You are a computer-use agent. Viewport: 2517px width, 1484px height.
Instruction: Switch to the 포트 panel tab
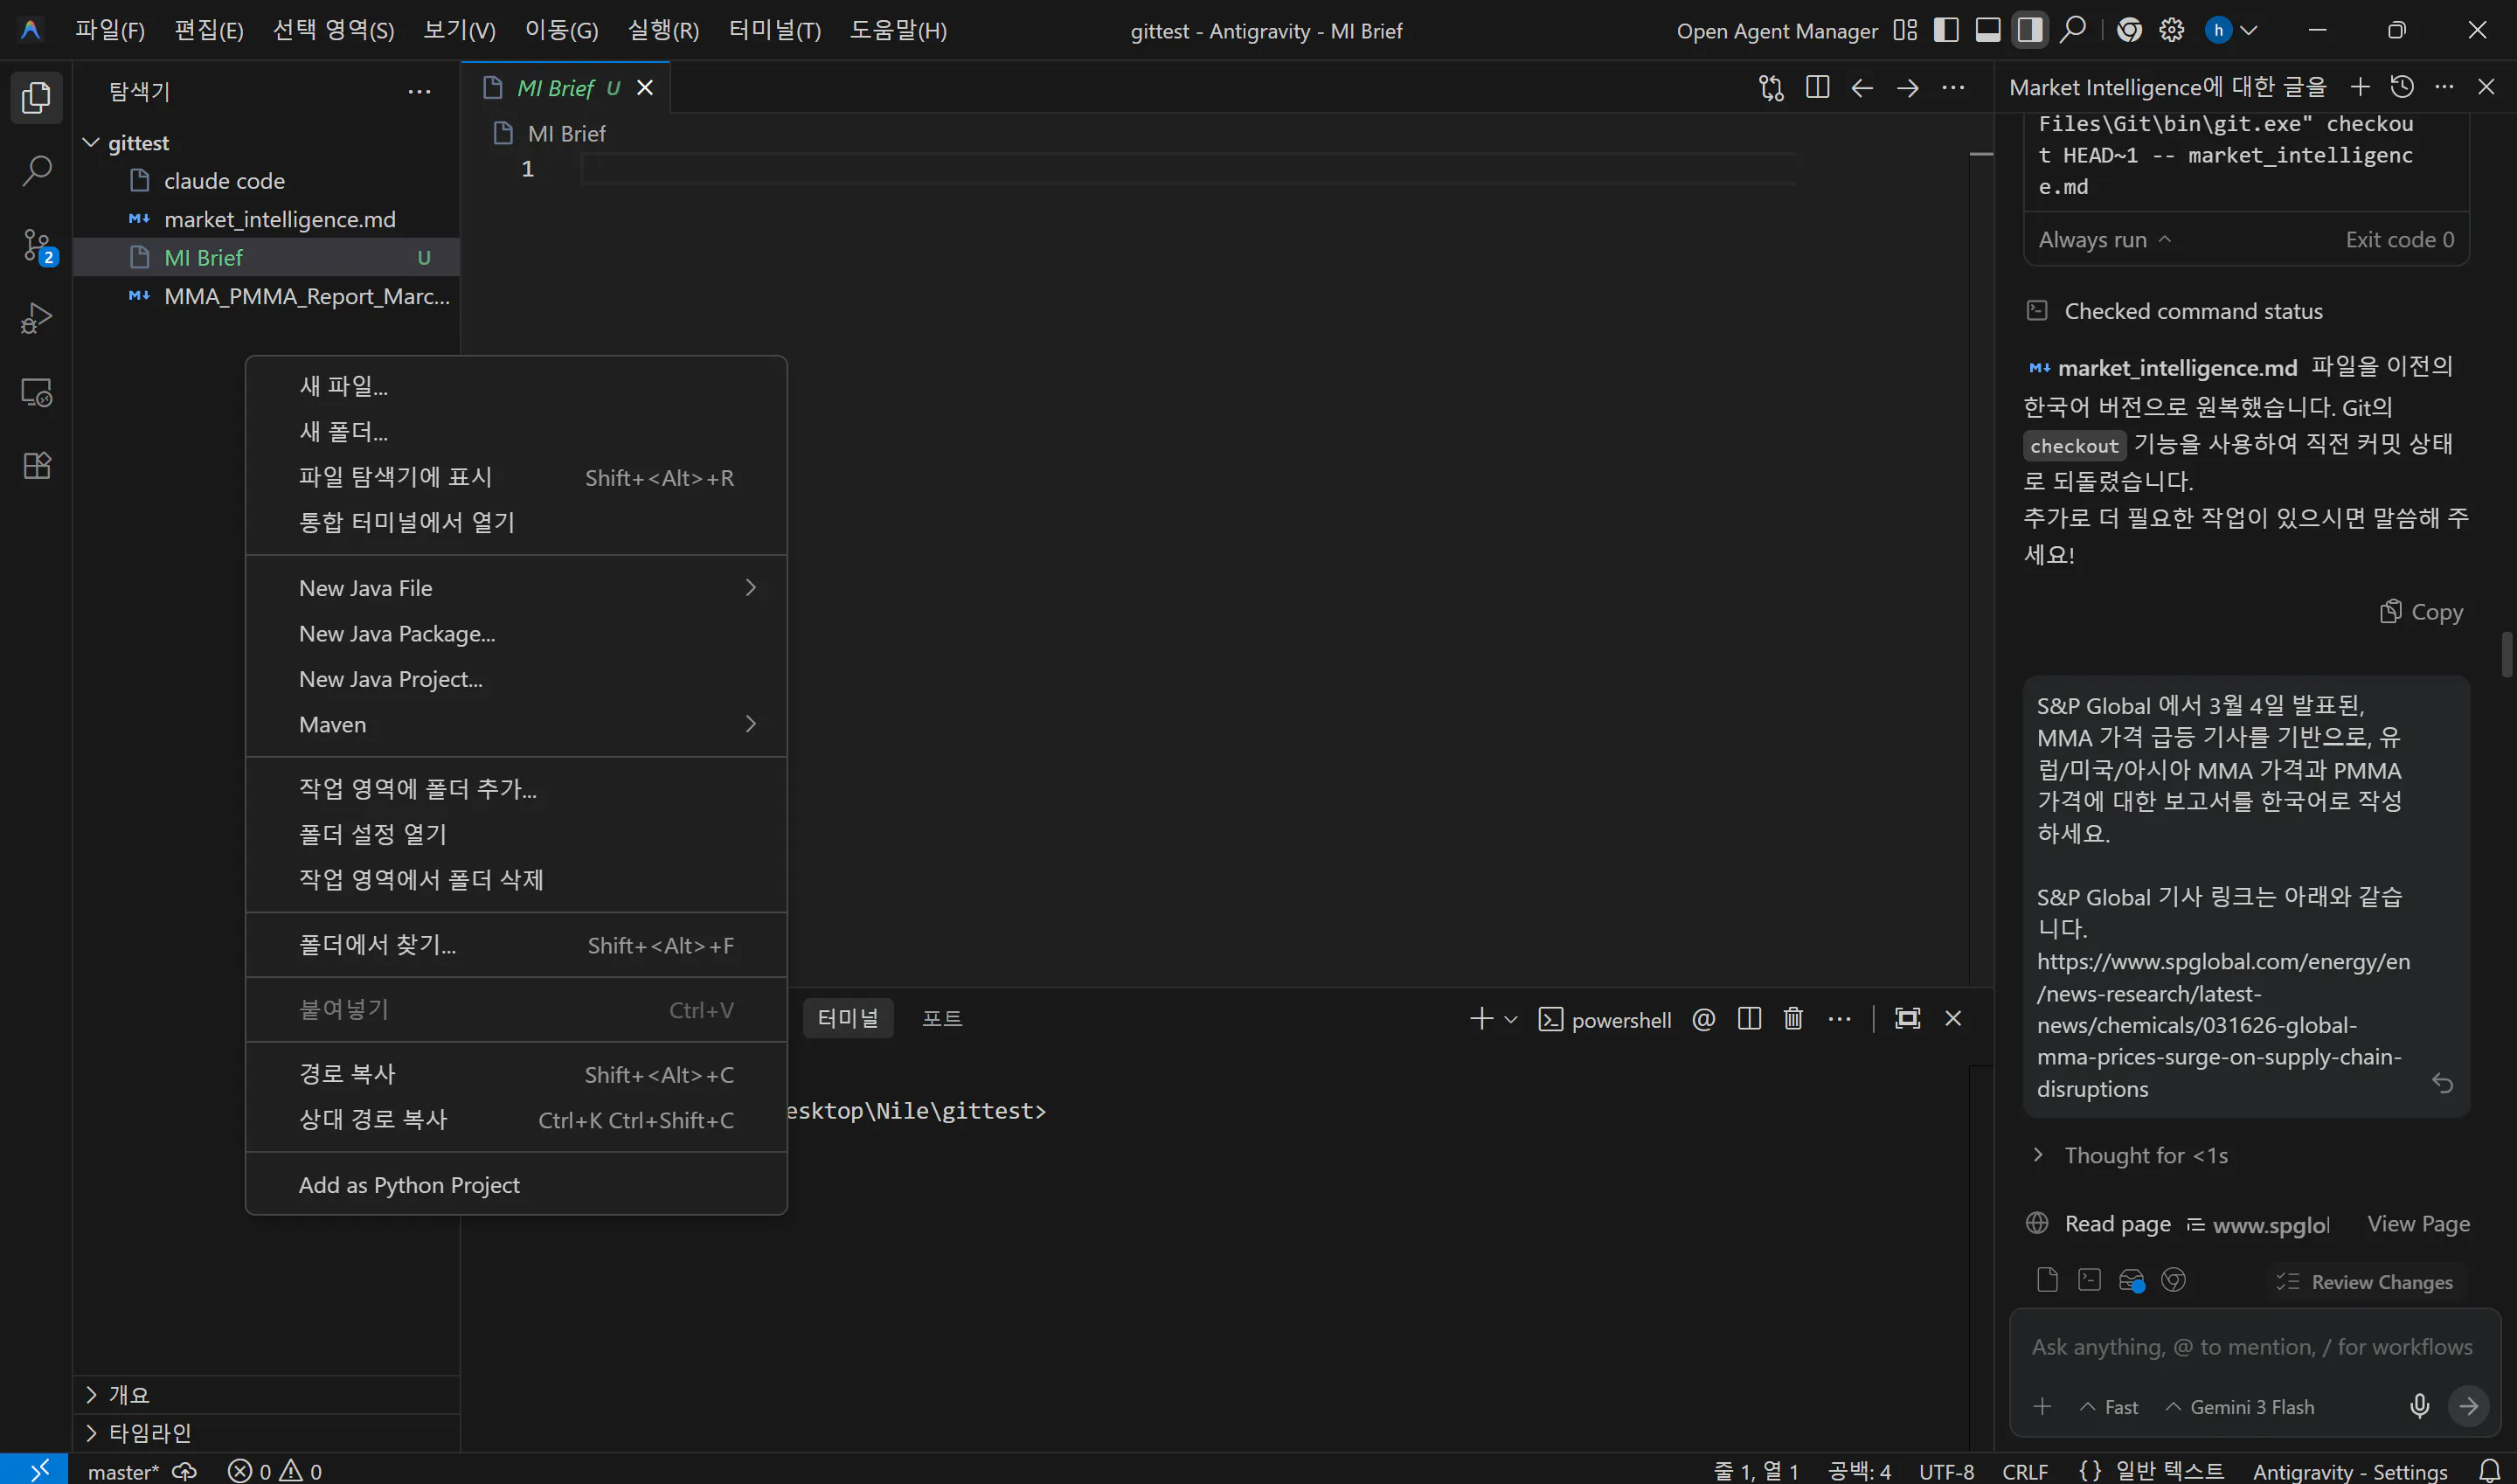click(941, 1019)
